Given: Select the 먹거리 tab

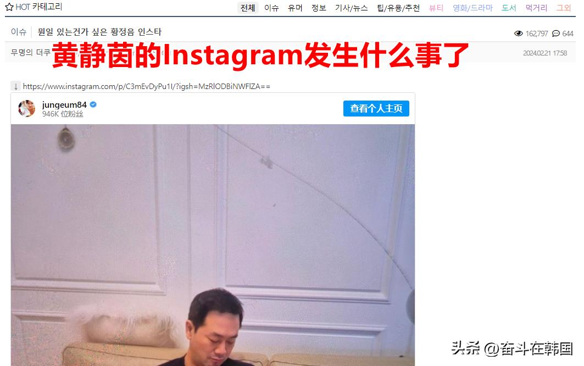Looking at the screenshot, I should (536, 8).
